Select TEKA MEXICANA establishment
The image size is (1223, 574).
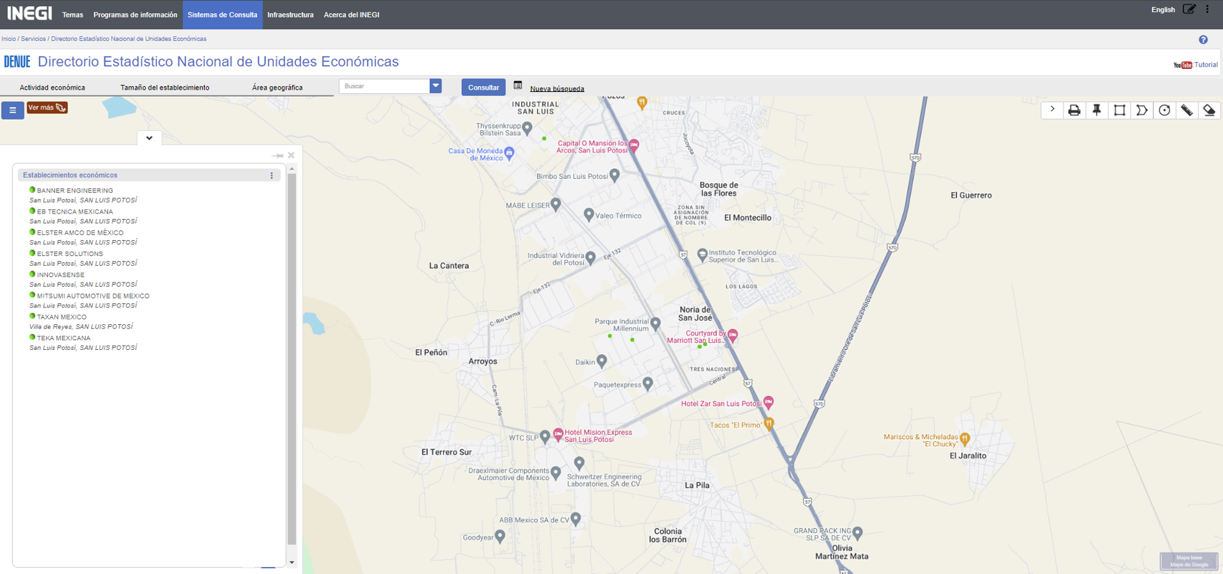point(63,338)
